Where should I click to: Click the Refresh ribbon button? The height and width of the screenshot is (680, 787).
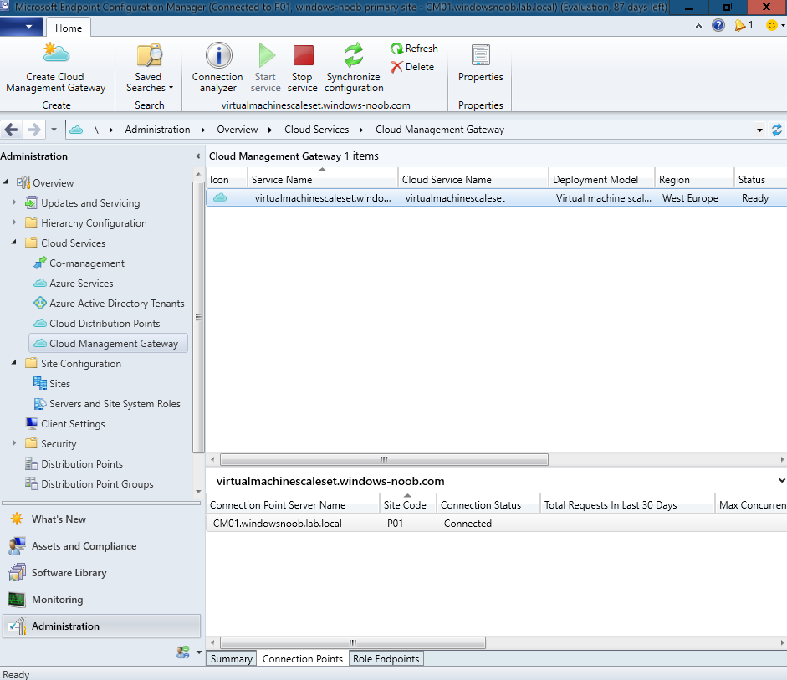415,49
